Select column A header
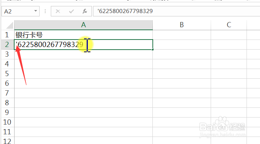Screen dimensions: 260x144 point(83,25)
